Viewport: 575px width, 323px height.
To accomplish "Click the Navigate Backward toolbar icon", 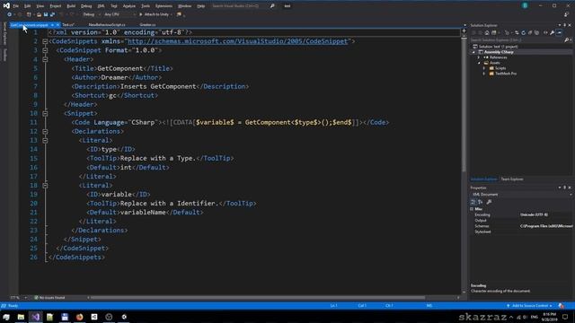I will coord(10,14).
